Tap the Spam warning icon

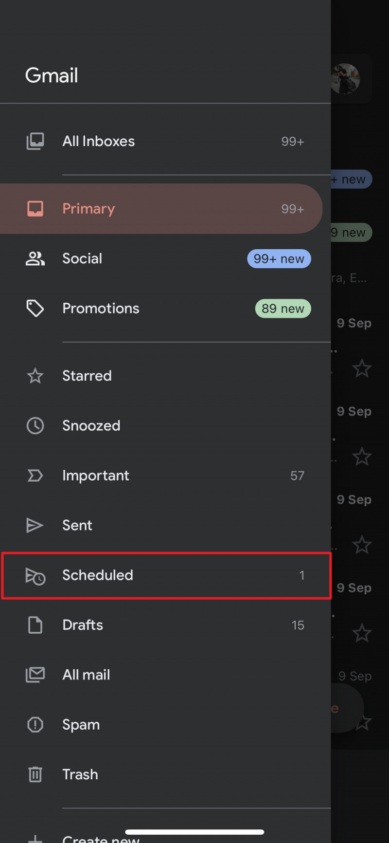click(35, 725)
